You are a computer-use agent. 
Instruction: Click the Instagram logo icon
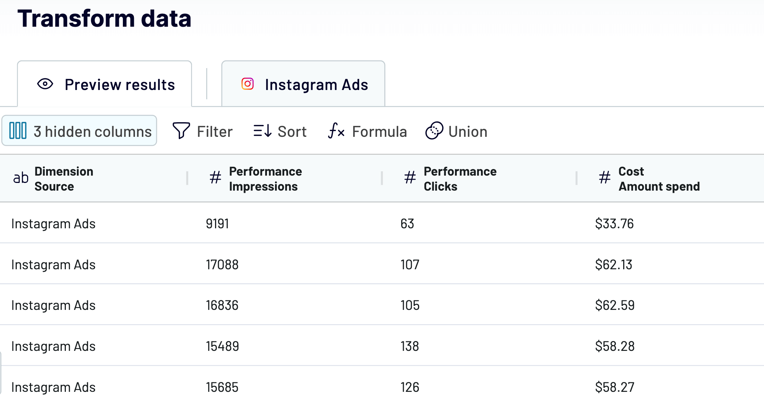point(248,84)
